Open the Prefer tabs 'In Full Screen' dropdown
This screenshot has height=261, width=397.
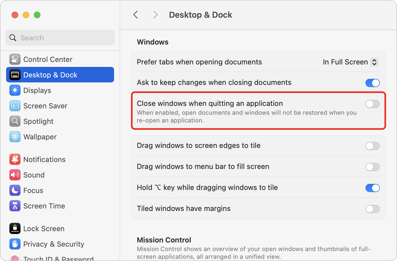coord(350,62)
